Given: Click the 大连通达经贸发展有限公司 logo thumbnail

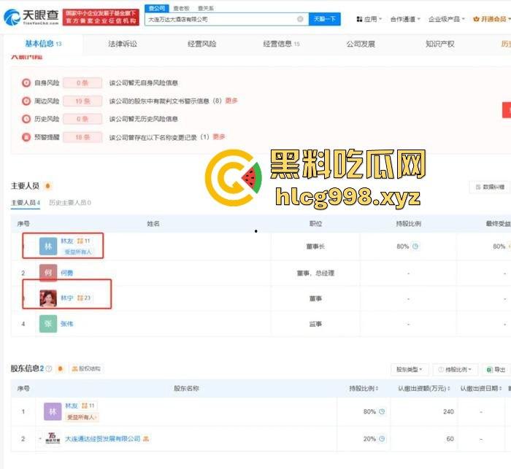Looking at the screenshot, I should click(x=53, y=438).
